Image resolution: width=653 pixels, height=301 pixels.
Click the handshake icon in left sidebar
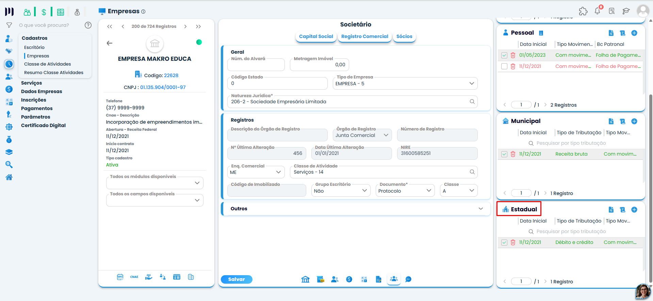click(x=9, y=51)
